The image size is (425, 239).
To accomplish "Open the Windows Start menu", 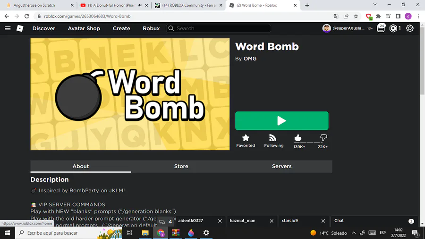I will point(7,233).
